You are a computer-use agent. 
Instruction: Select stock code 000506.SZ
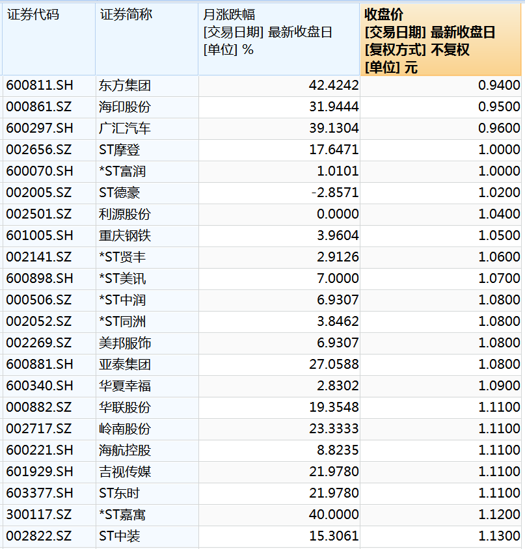coord(49,301)
